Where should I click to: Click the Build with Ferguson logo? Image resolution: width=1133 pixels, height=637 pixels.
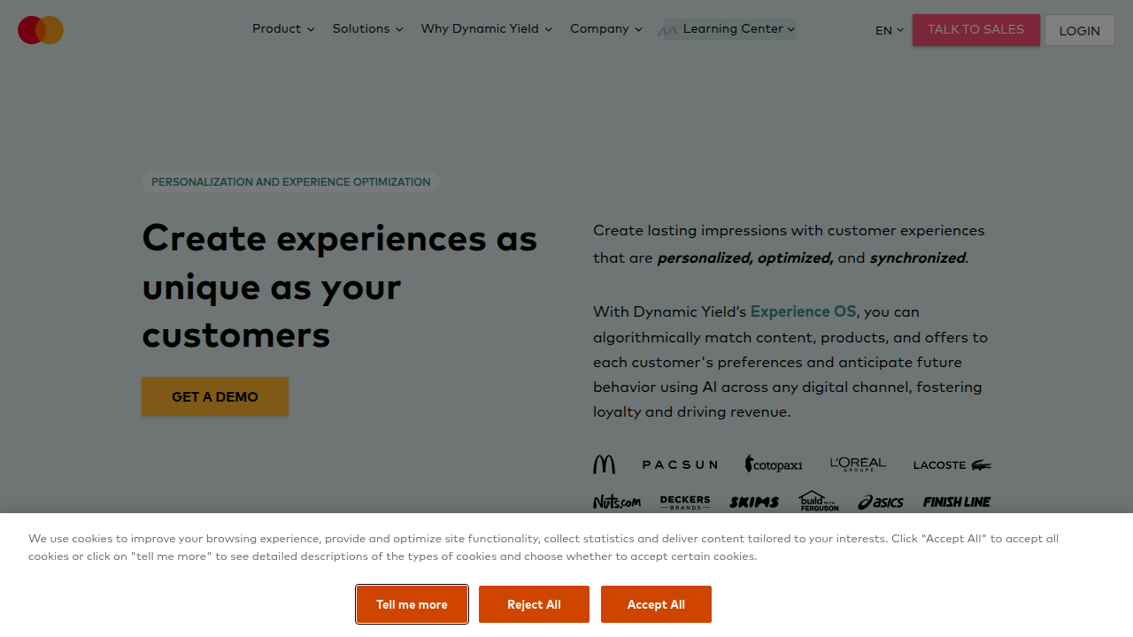[819, 501]
